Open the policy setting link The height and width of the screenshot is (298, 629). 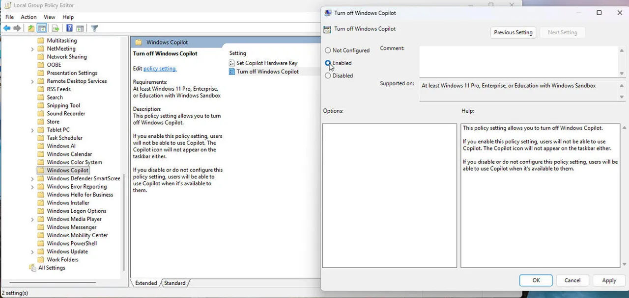tap(159, 68)
